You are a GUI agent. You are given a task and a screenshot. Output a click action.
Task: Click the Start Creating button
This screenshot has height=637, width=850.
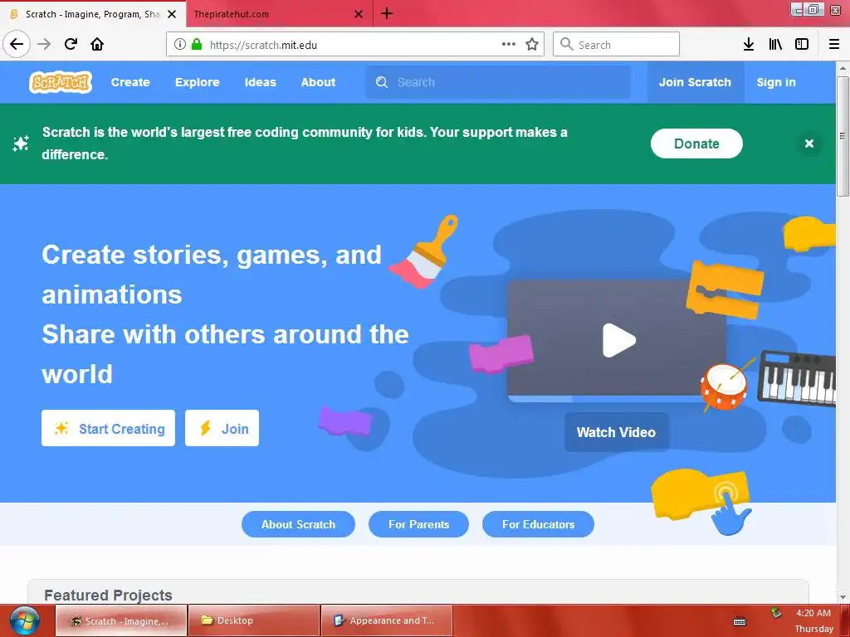coord(109,429)
